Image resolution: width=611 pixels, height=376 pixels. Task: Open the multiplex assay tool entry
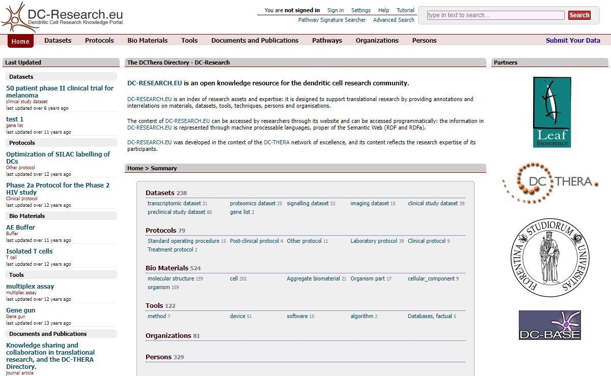tap(30, 286)
